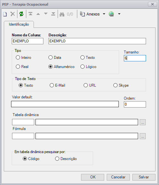
Task: Select Inteiro type radio button
Action: (x=18, y=58)
